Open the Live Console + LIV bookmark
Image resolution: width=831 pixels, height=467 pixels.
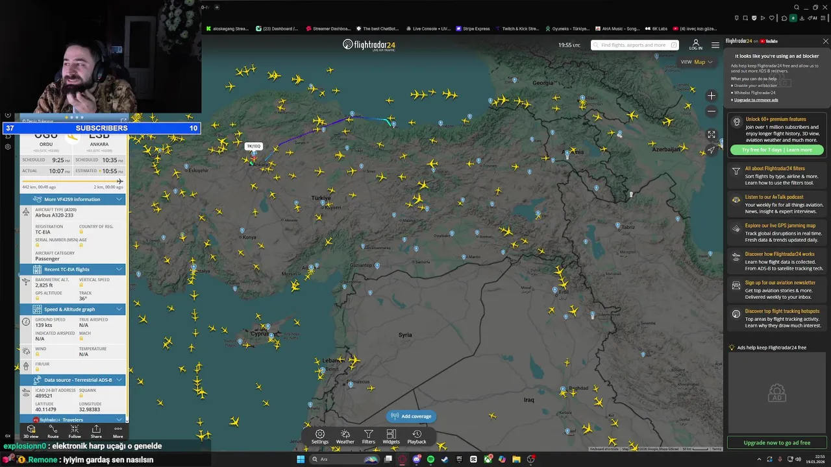click(428, 29)
